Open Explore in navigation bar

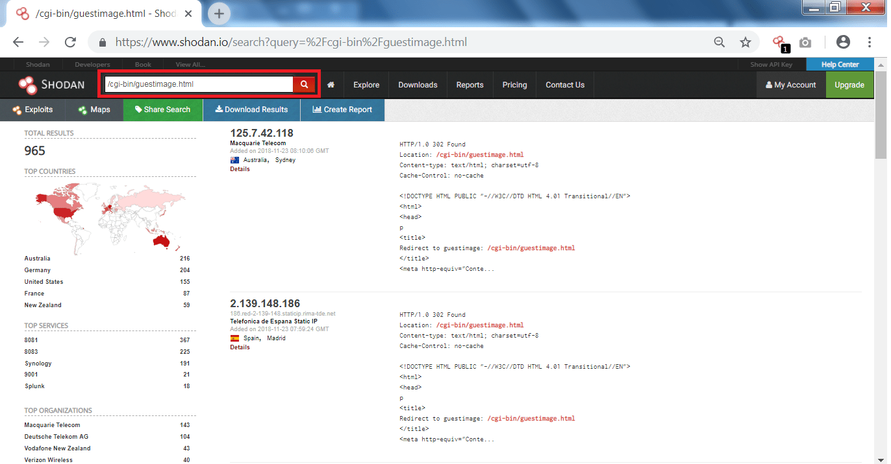click(366, 85)
